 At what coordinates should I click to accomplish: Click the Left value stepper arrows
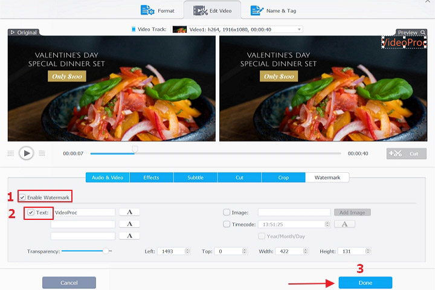pos(187,251)
